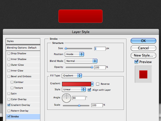Screen dimensions: 161x121
Task: Enable the Color Overlay checkbox
Action: pos(9,99)
